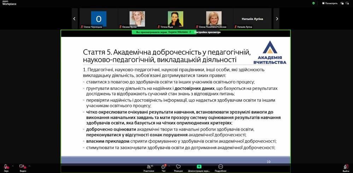Turn on the camera (Видео)

click(22, 167)
